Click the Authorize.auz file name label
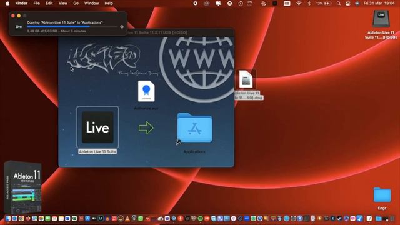This screenshot has height=225, width=400. (146, 108)
